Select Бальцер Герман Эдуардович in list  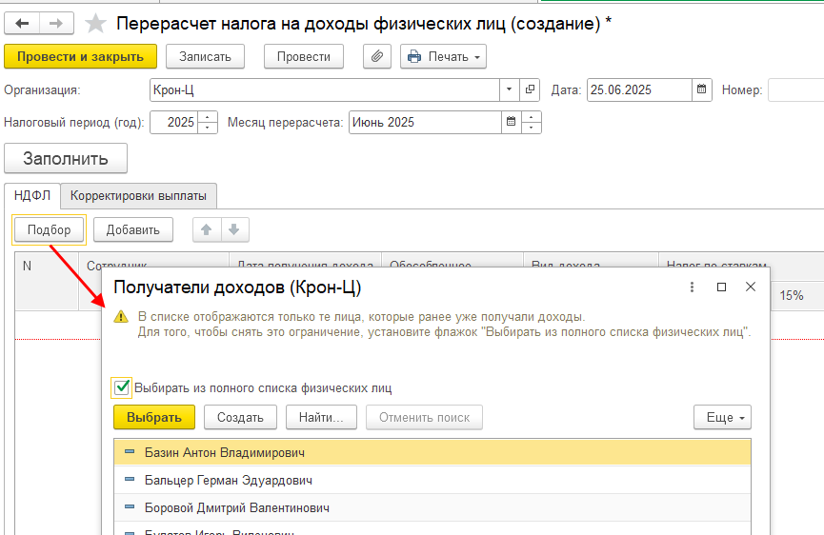pos(228,481)
